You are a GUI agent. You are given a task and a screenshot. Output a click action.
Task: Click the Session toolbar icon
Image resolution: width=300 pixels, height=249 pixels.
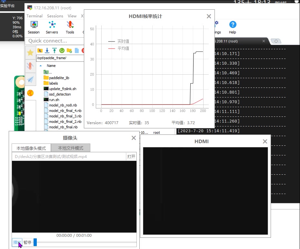[34, 27]
